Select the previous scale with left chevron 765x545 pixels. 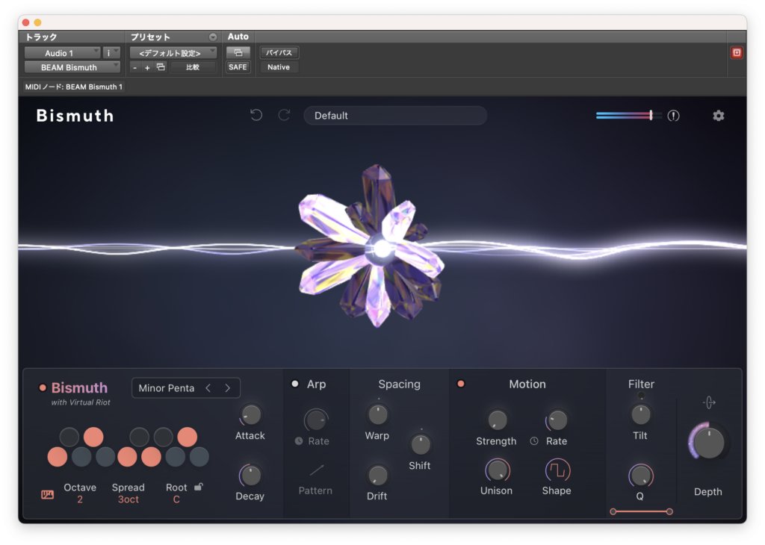(x=208, y=388)
